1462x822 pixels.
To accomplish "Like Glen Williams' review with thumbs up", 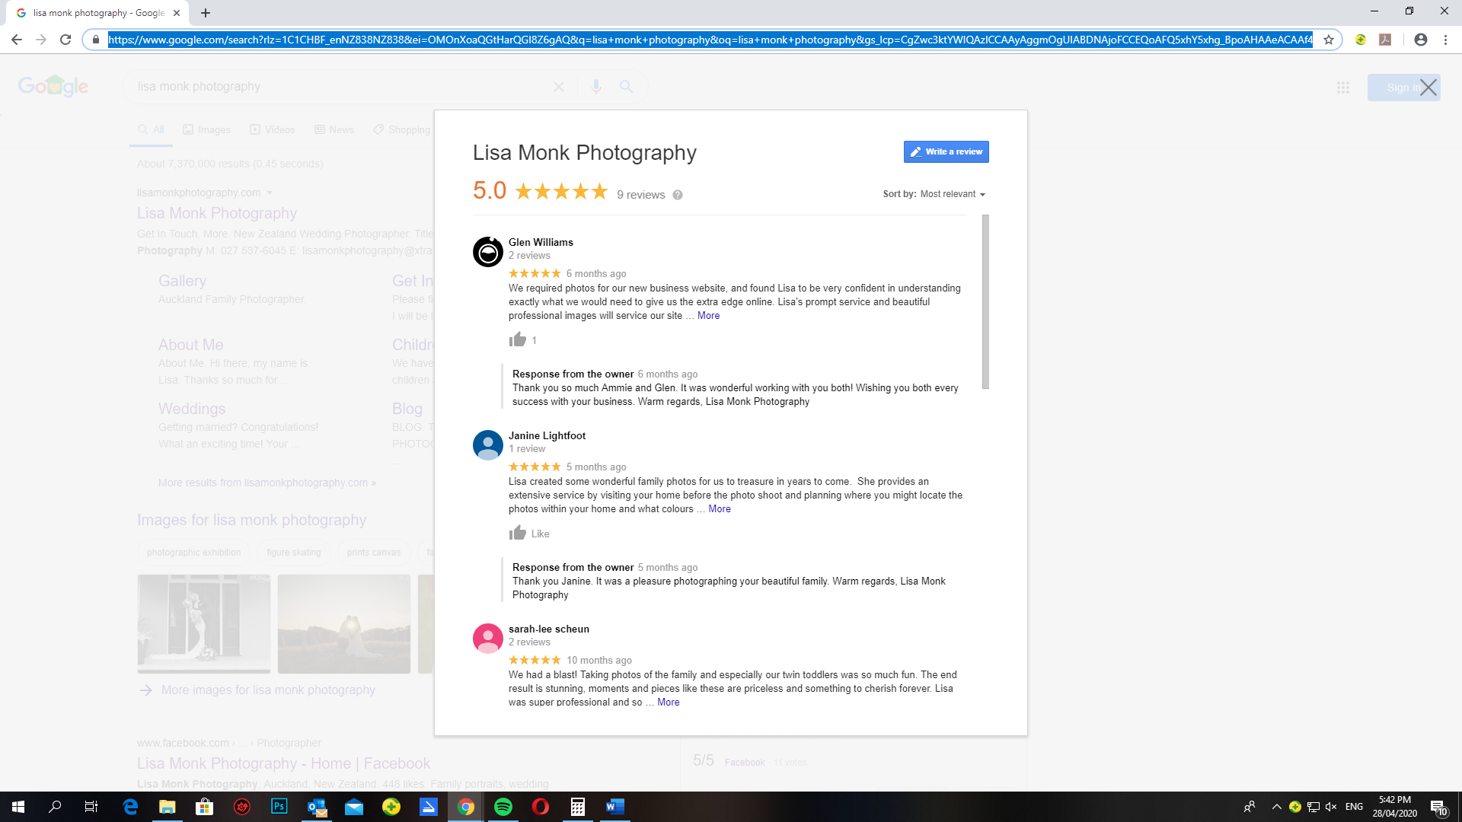I will [518, 339].
